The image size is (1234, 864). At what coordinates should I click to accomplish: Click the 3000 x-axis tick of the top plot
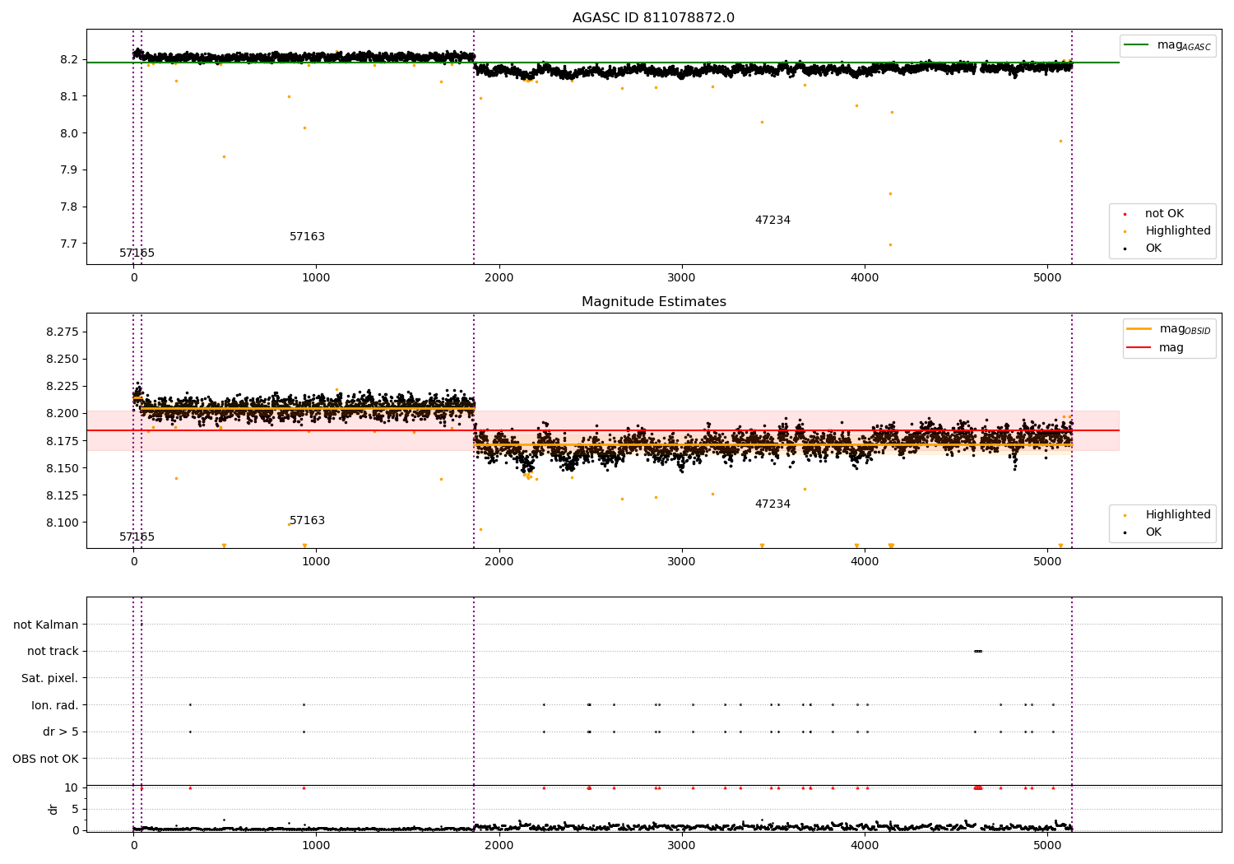[682, 277]
